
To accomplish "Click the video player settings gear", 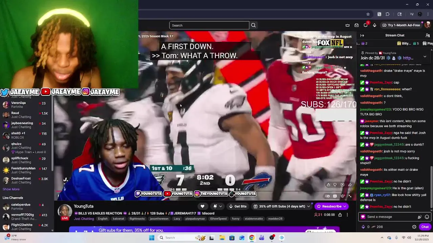I will (342, 196).
